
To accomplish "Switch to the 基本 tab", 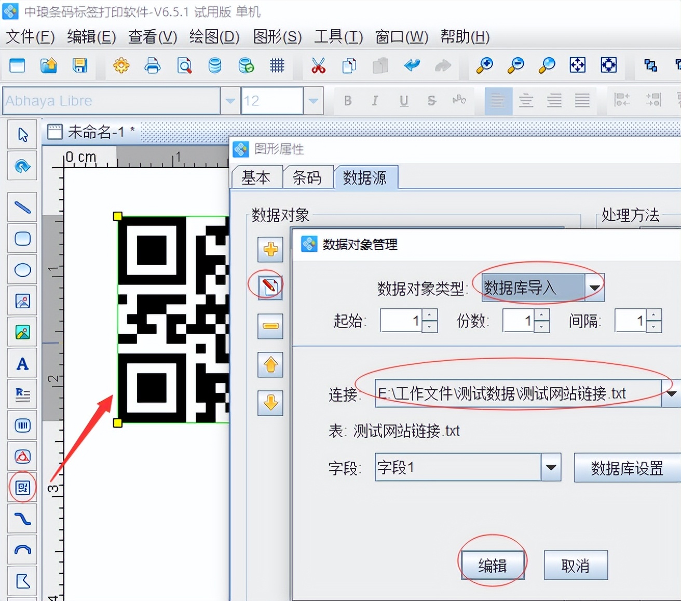I will click(x=256, y=177).
